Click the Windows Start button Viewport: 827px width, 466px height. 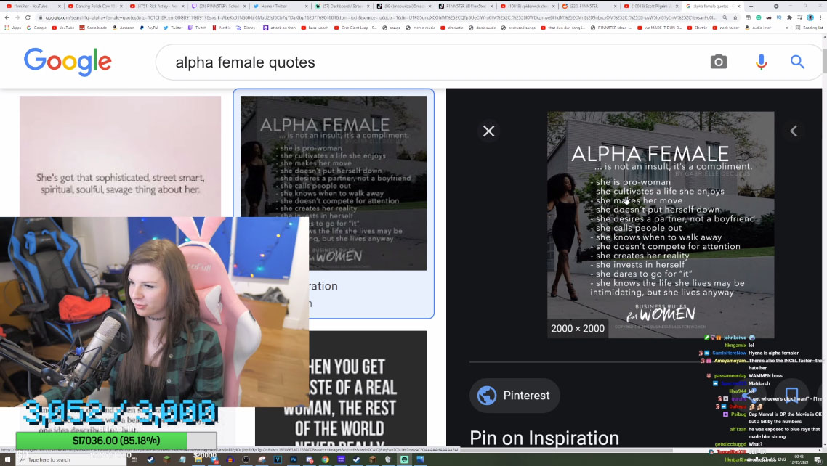coord(7,459)
